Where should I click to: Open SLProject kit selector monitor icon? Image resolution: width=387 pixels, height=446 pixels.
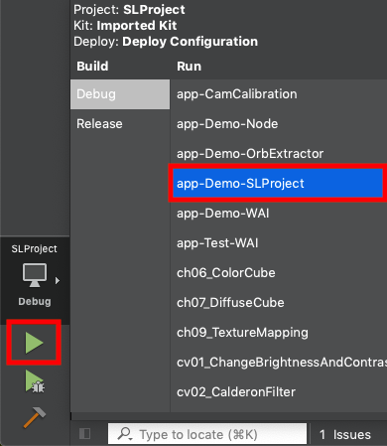(35, 275)
